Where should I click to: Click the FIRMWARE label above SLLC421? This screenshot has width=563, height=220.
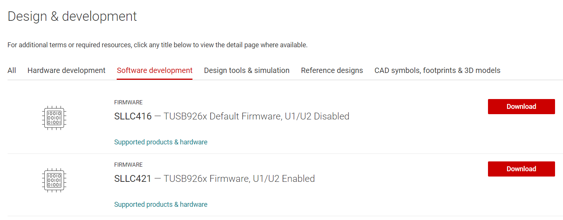(x=128, y=165)
